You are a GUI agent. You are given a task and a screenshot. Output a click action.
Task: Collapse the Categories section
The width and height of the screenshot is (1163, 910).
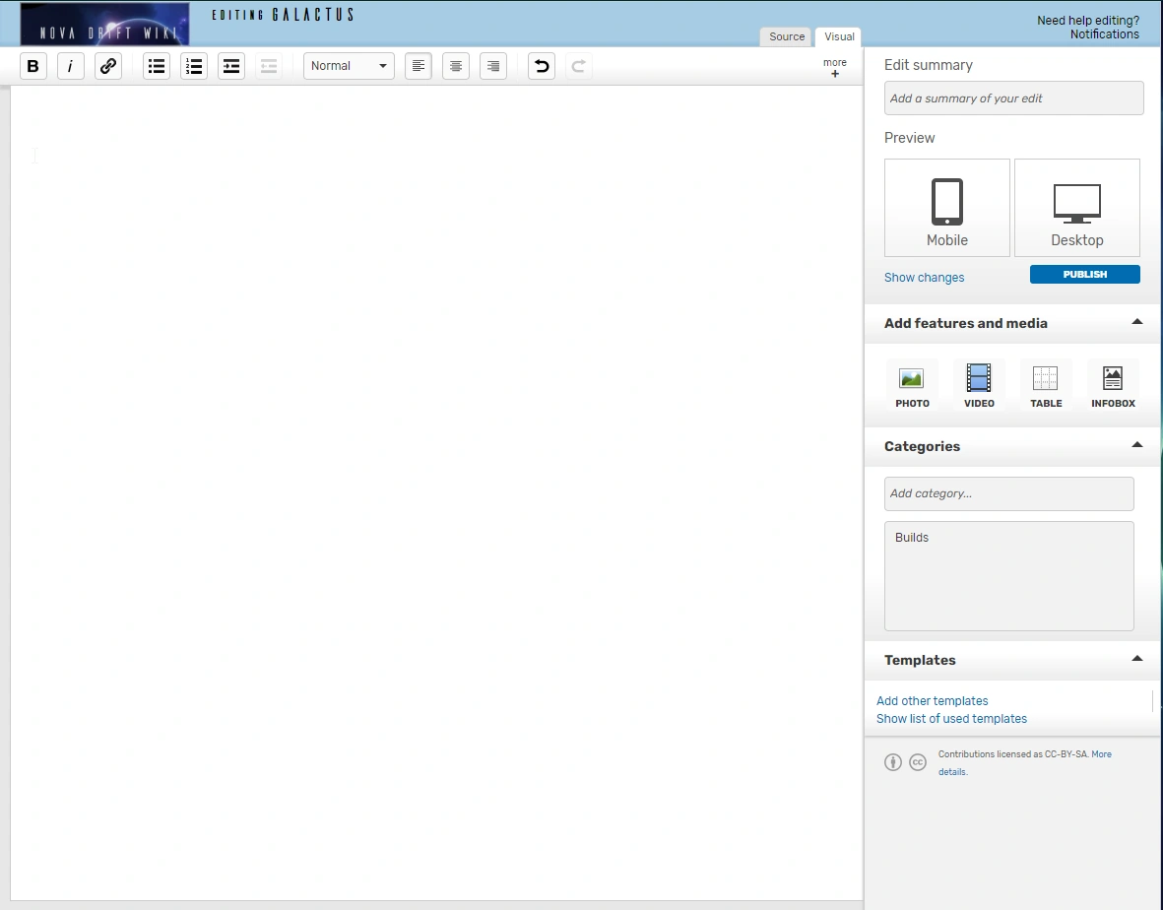[x=1137, y=445]
